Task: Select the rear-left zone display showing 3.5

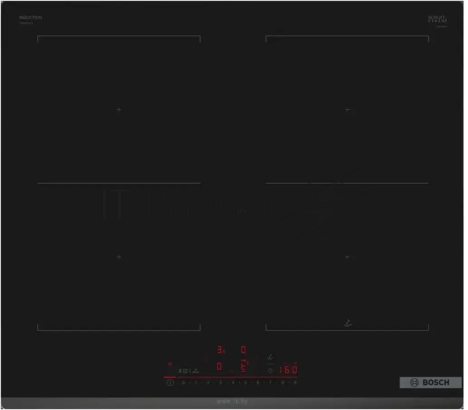Action: point(220,350)
